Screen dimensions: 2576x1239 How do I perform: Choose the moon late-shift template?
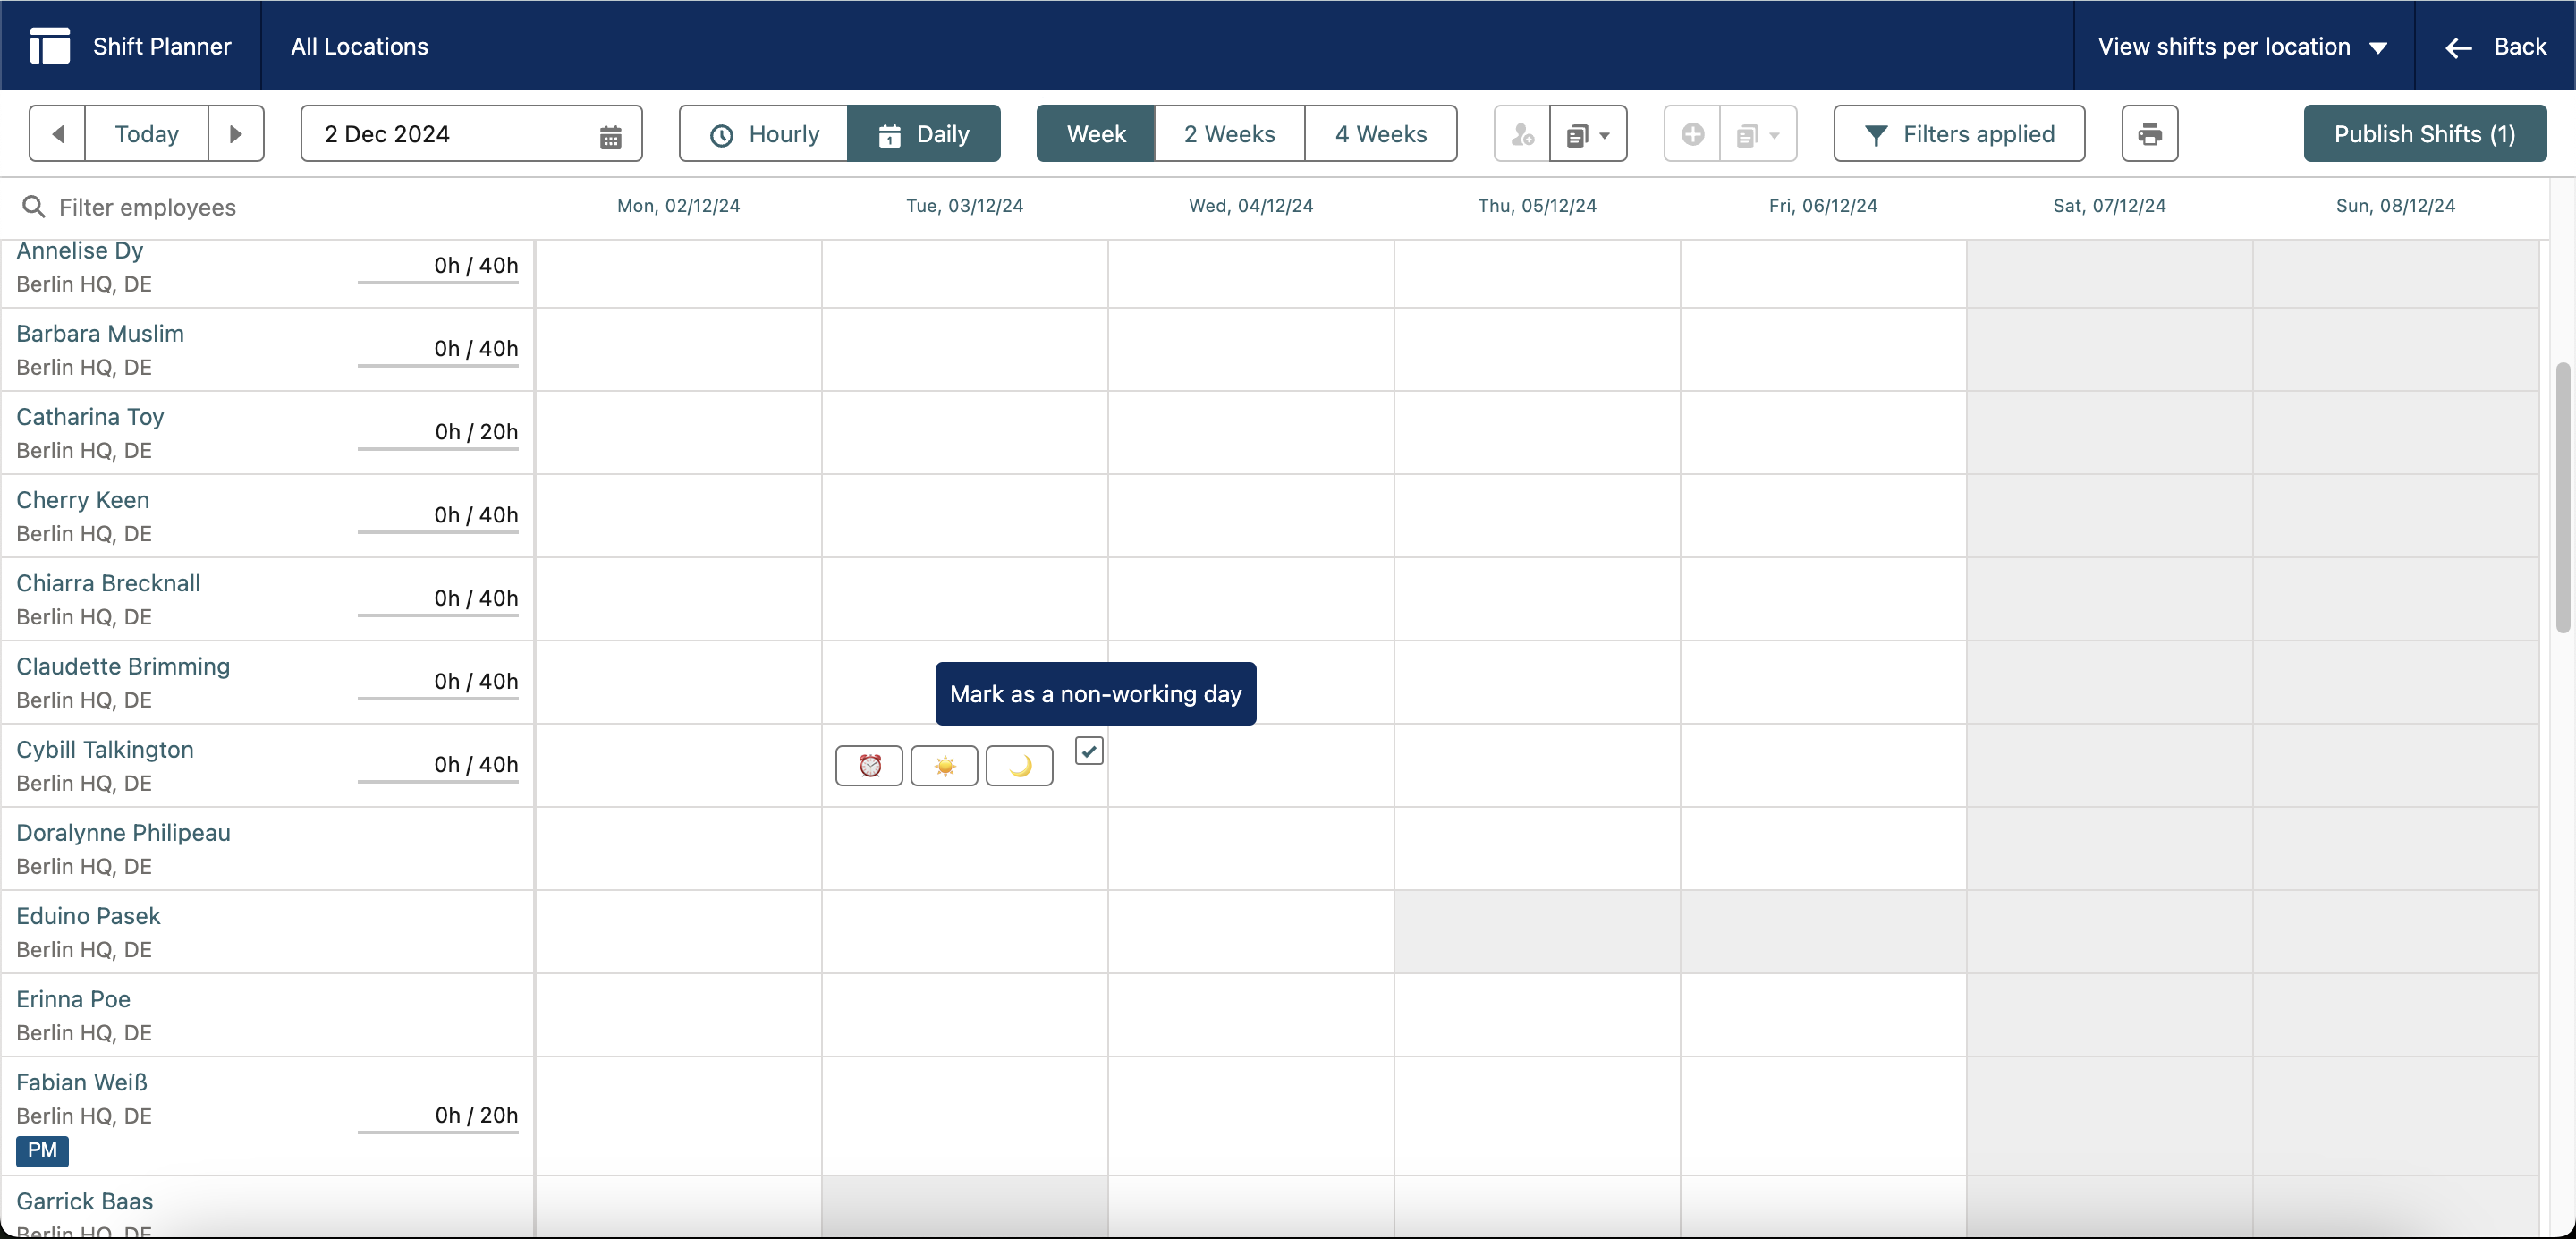pos(1019,765)
